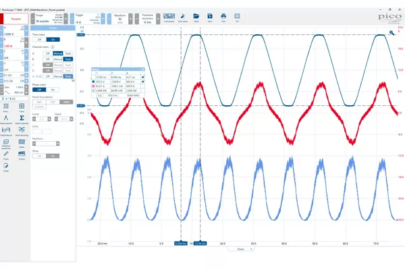Click the Save disk icon
The height and width of the screenshot is (270, 405).
pyautogui.click(x=210, y=18)
